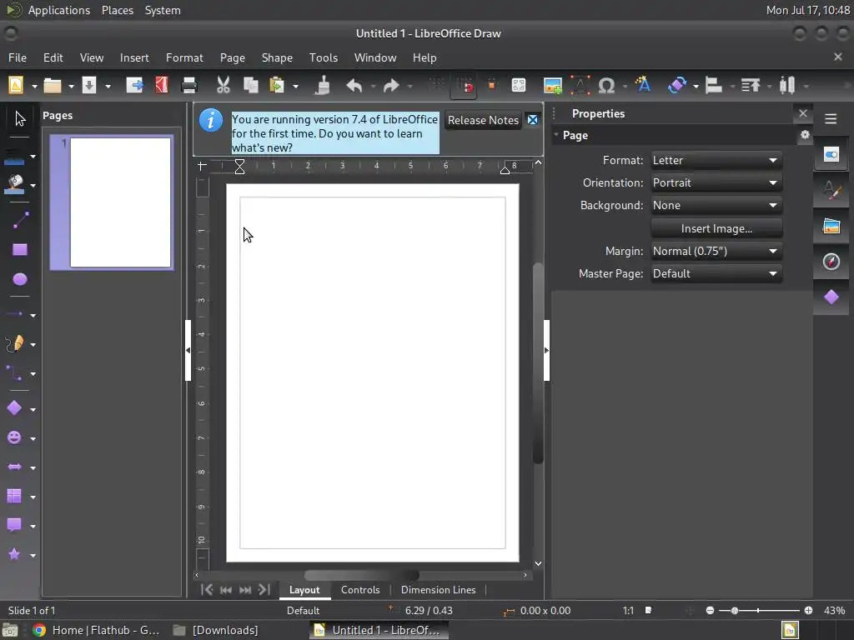
Task: Open the Styles sidebar icon
Action: coord(831,190)
